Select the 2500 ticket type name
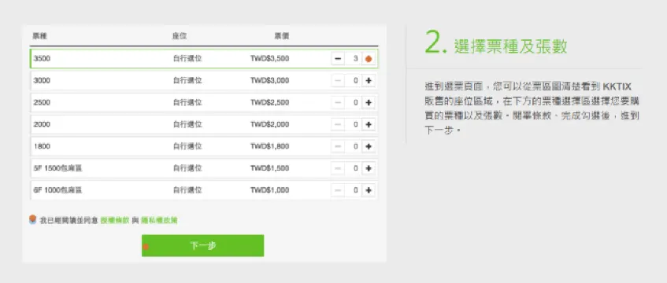 [42, 102]
